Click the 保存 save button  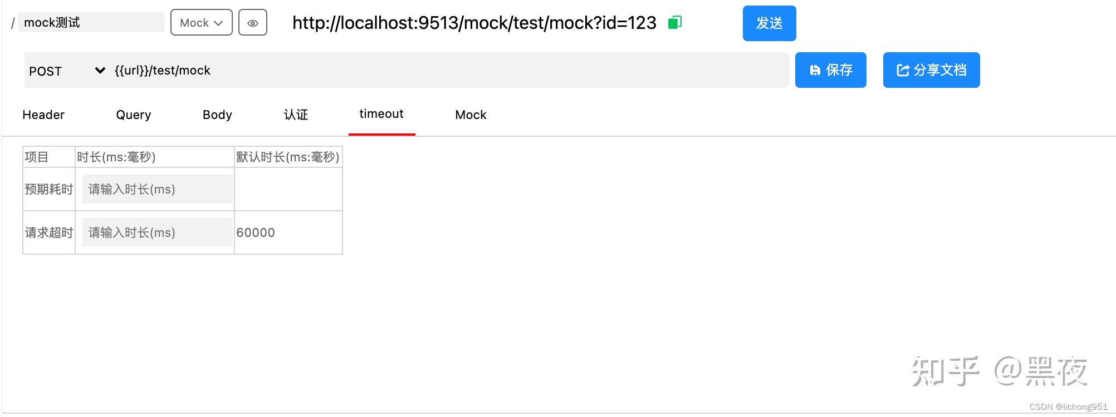(830, 70)
